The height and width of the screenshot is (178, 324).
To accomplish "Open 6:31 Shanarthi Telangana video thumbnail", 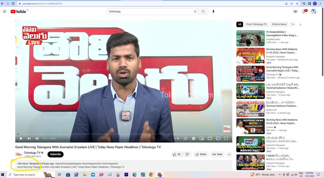I will 250,144.
